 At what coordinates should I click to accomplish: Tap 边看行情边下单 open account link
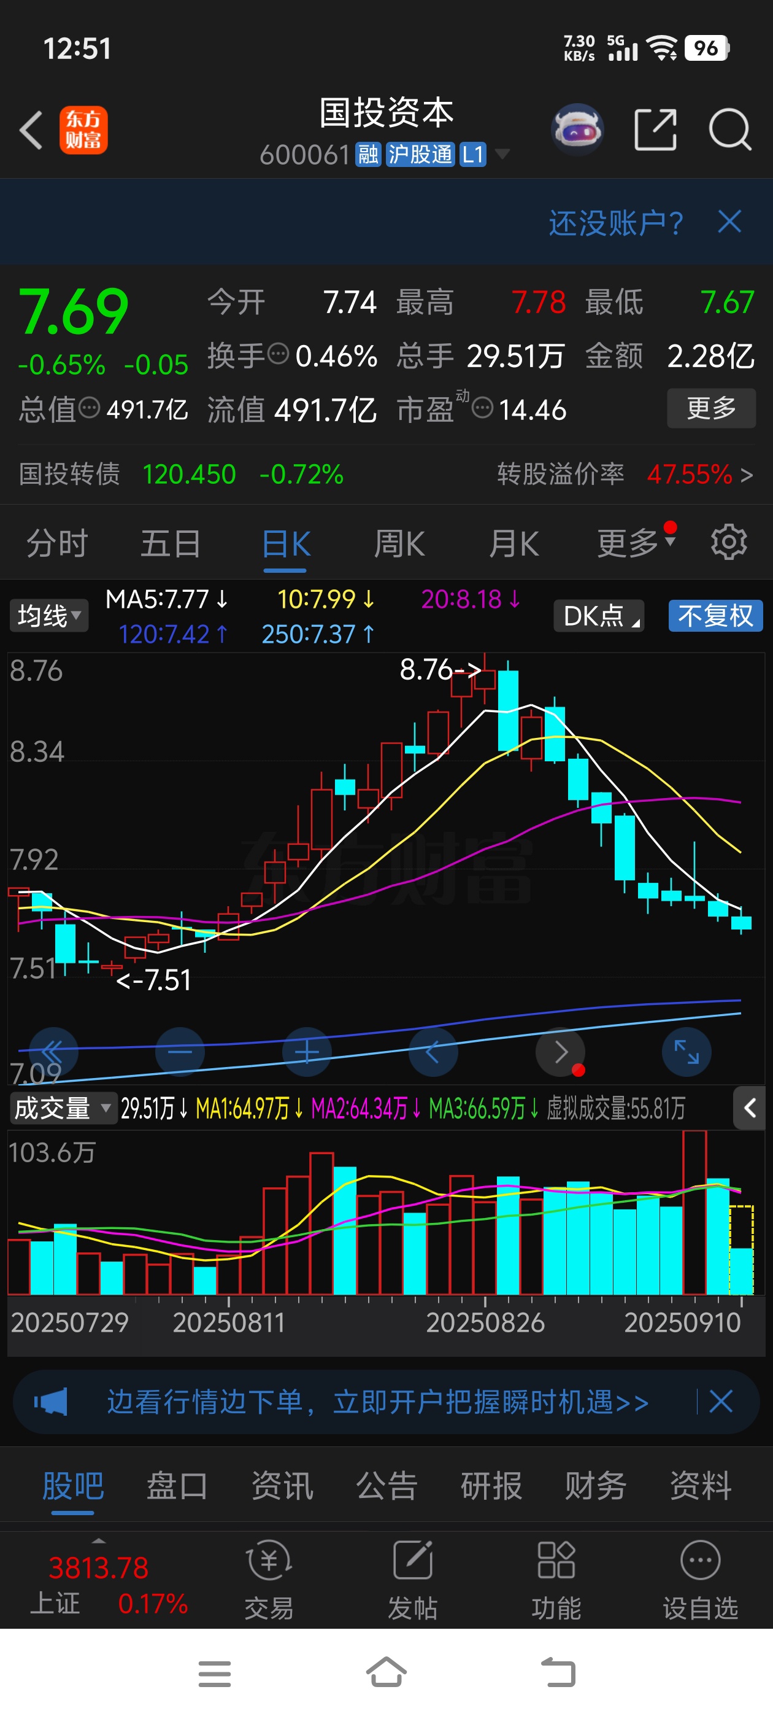[377, 1402]
